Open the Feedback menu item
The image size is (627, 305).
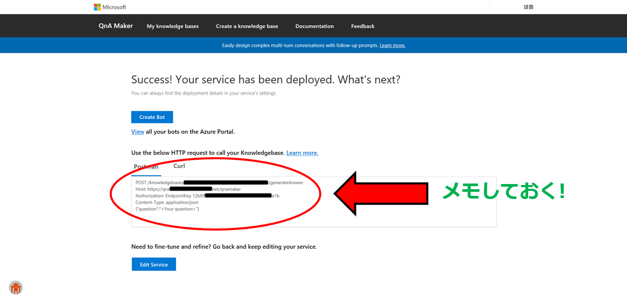[x=363, y=26]
